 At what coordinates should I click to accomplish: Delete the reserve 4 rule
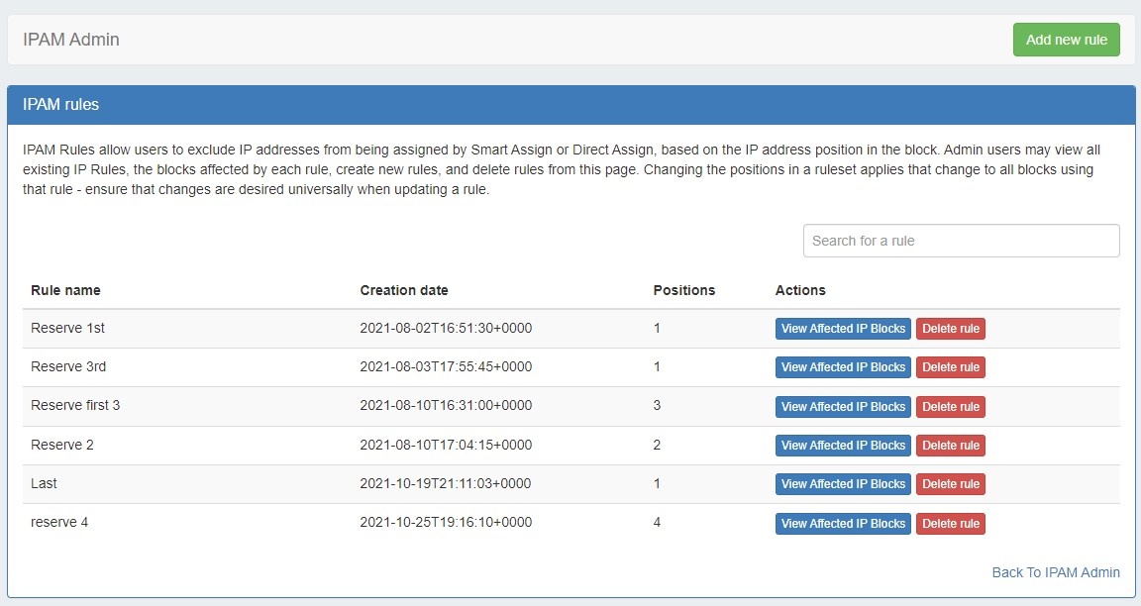pos(950,523)
